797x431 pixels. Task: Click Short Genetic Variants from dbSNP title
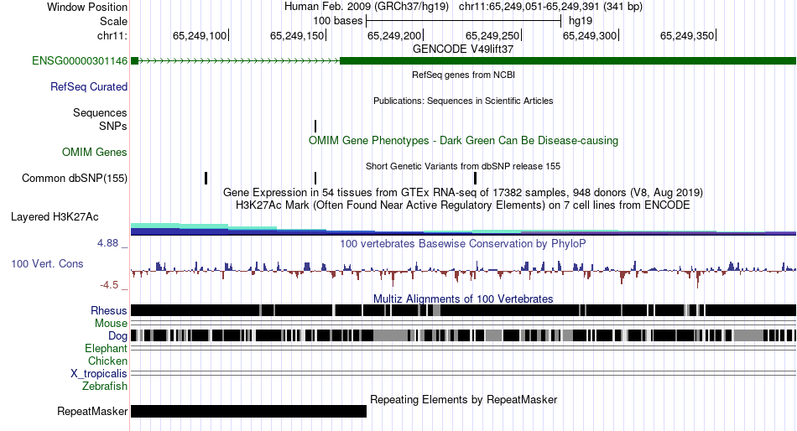[x=463, y=166]
